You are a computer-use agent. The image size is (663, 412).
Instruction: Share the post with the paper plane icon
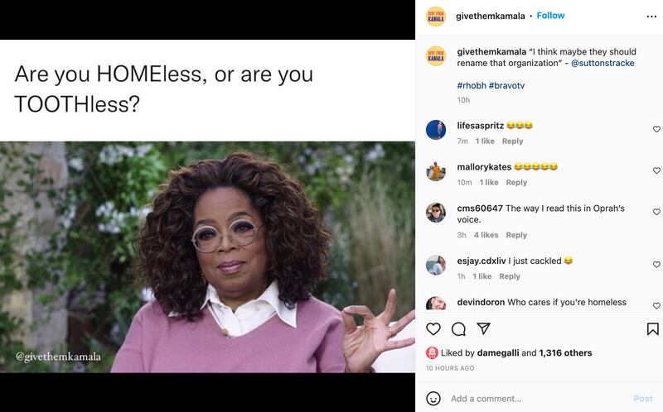coord(484,328)
